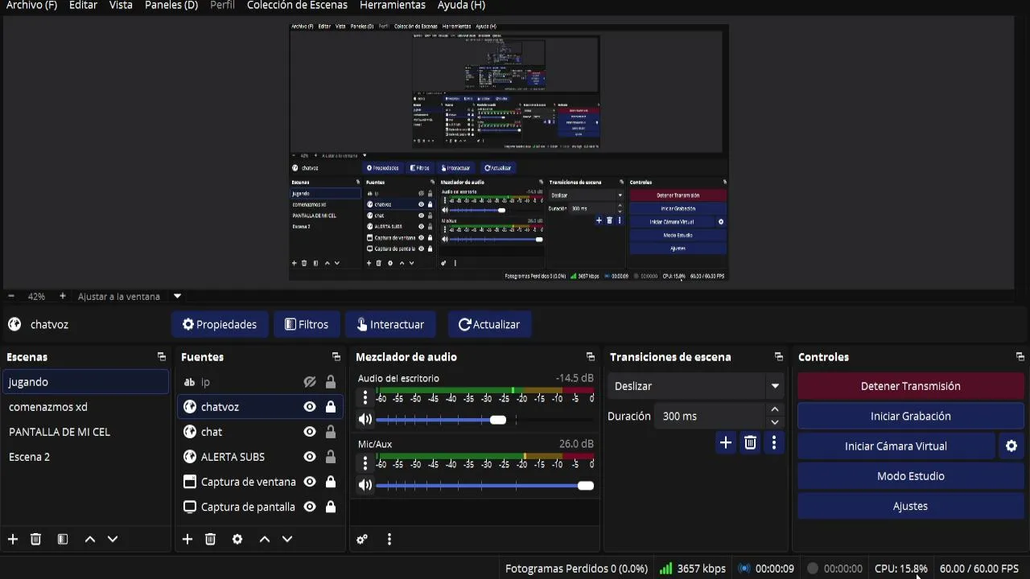Hide the Captura de ventana source
Image resolution: width=1030 pixels, height=579 pixels.
pyautogui.click(x=310, y=482)
